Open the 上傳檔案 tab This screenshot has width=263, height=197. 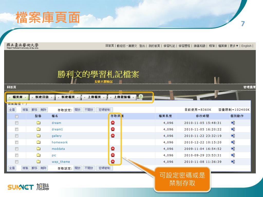(x=94, y=97)
